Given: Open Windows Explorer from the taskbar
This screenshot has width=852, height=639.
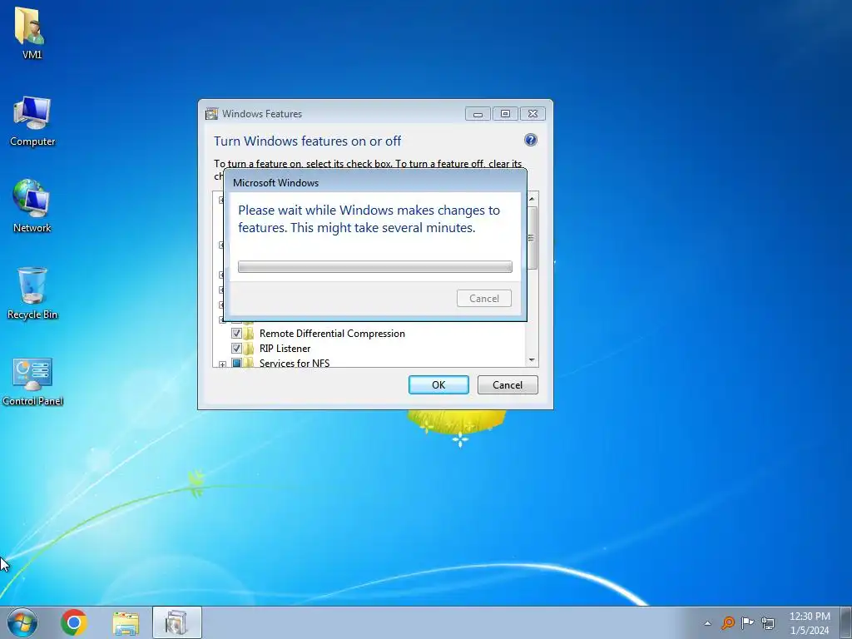Looking at the screenshot, I should coord(126,623).
